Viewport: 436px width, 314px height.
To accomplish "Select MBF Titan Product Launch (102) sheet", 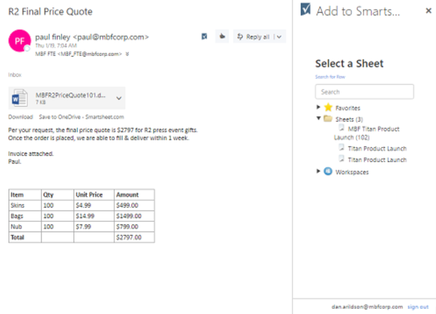I will coord(367,133).
